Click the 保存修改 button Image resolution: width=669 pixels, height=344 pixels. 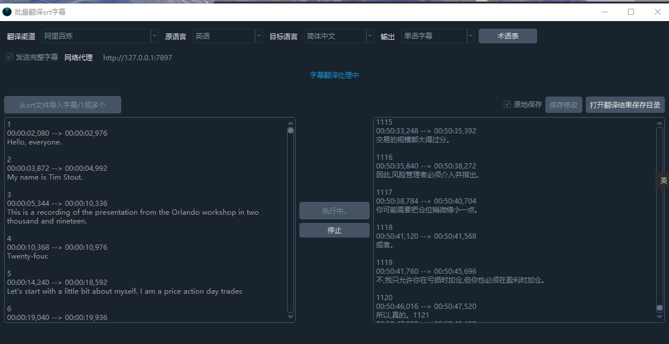[564, 105]
